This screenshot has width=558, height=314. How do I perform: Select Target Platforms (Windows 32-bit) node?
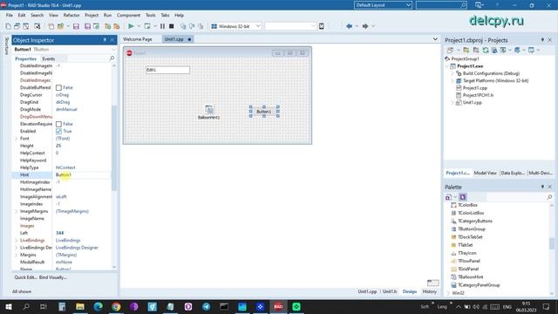495,81
